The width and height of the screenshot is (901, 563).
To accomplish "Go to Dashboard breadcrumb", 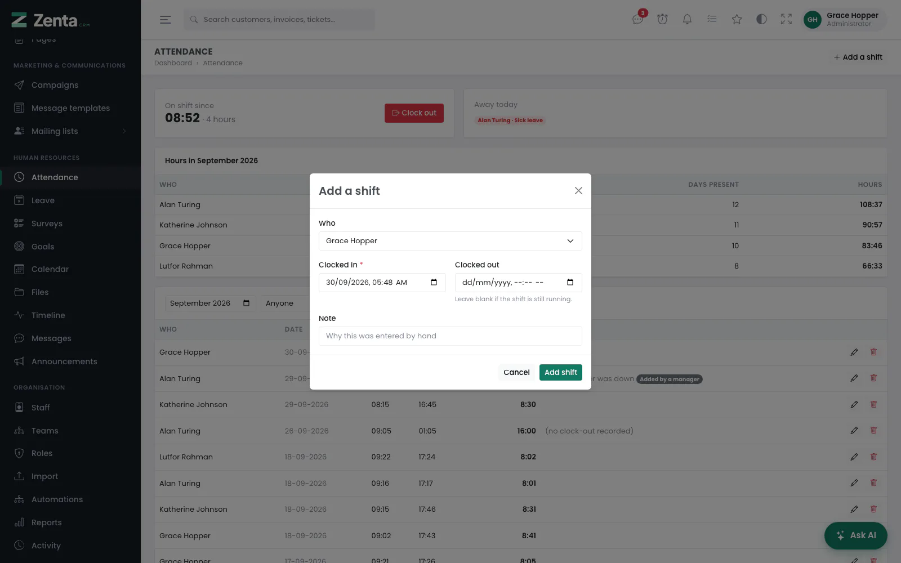I will coord(173,63).
